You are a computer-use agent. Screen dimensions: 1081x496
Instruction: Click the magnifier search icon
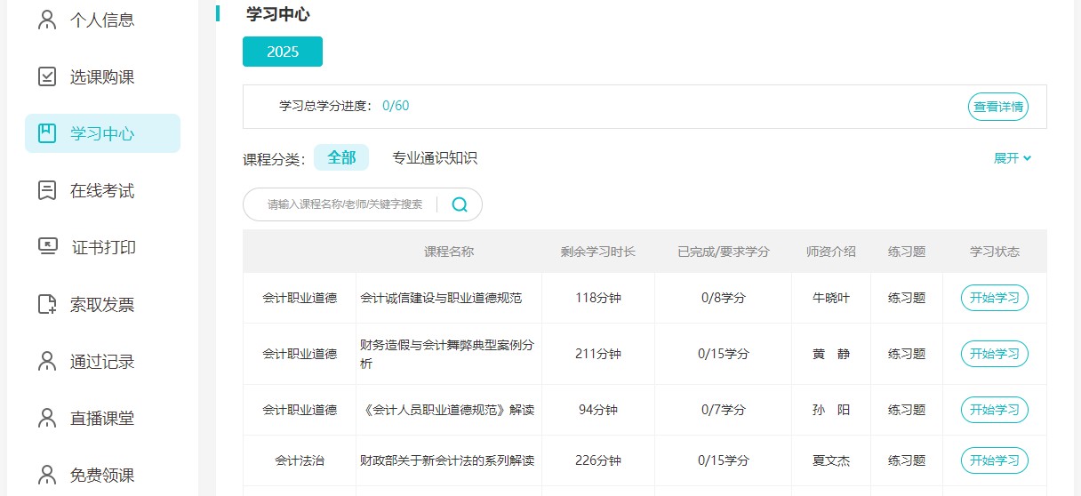(x=460, y=204)
